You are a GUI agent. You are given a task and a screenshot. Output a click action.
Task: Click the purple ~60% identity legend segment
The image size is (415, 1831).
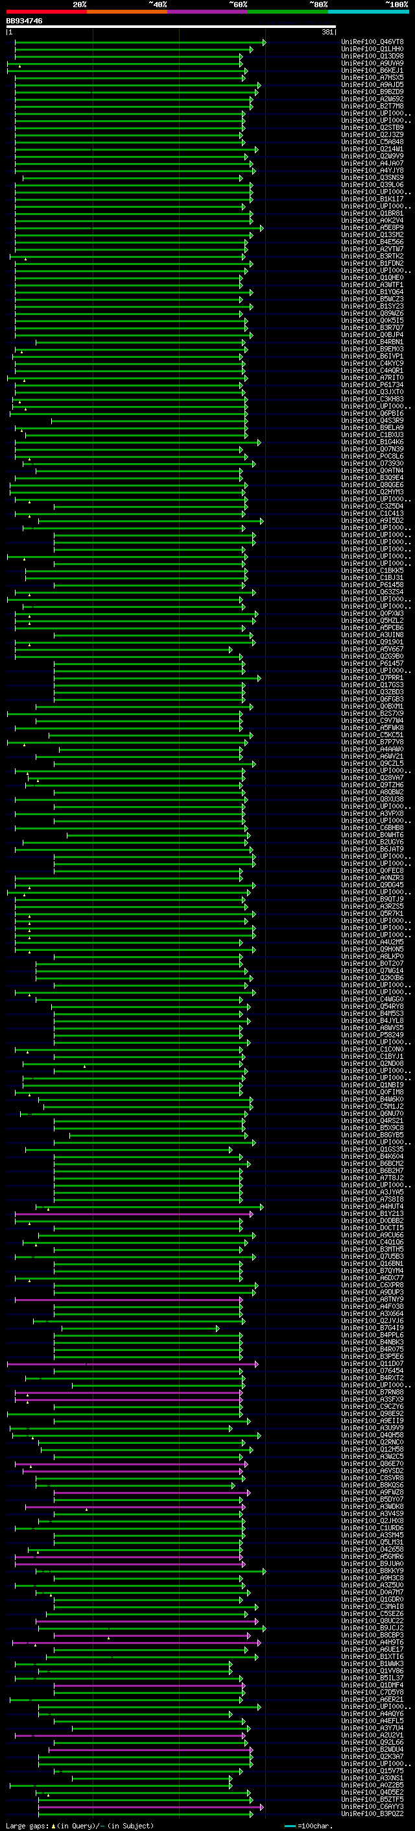point(208,12)
